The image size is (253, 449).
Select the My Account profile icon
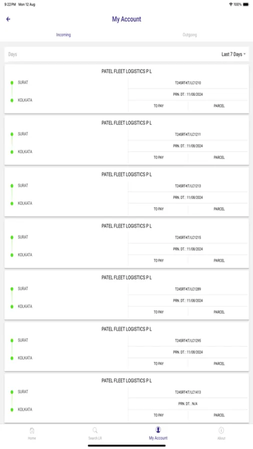click(x=158, y=430)
